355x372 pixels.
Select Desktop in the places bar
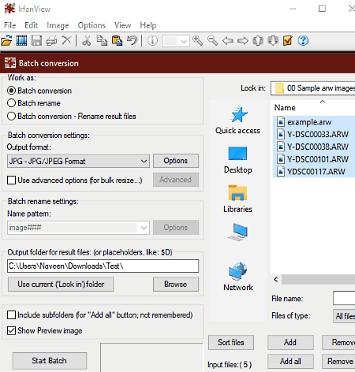tap(237, 160)
